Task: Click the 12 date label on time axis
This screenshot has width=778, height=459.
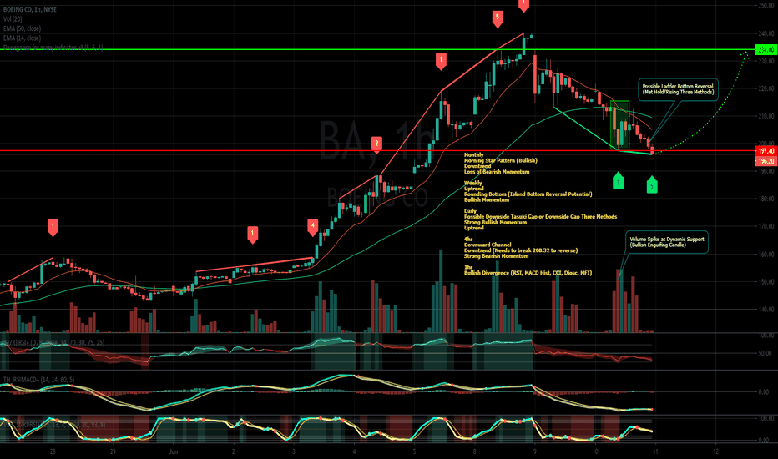Action: pos(715,451)
